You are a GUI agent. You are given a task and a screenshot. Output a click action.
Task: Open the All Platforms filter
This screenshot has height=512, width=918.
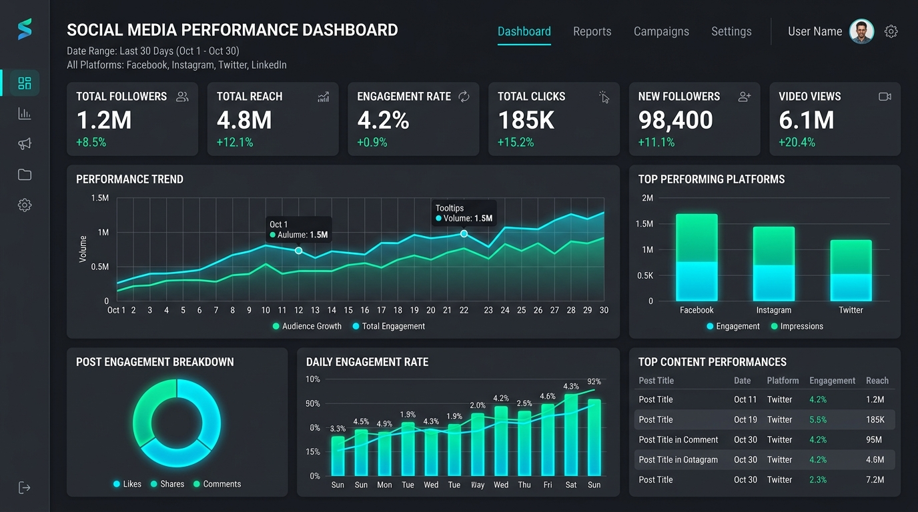(x=176, y=65)
